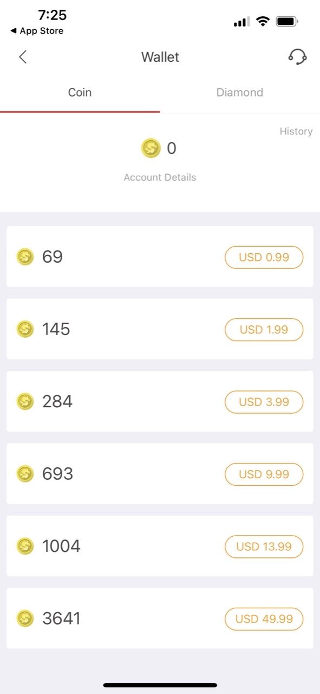Tap the coin icon next to 1004
The image size is (320, 694).
[25, 546]
